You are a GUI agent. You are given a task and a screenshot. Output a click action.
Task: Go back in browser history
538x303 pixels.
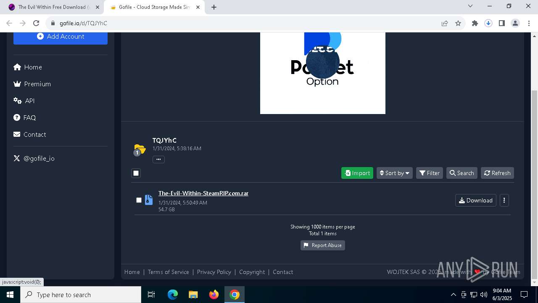click(9, 23)
